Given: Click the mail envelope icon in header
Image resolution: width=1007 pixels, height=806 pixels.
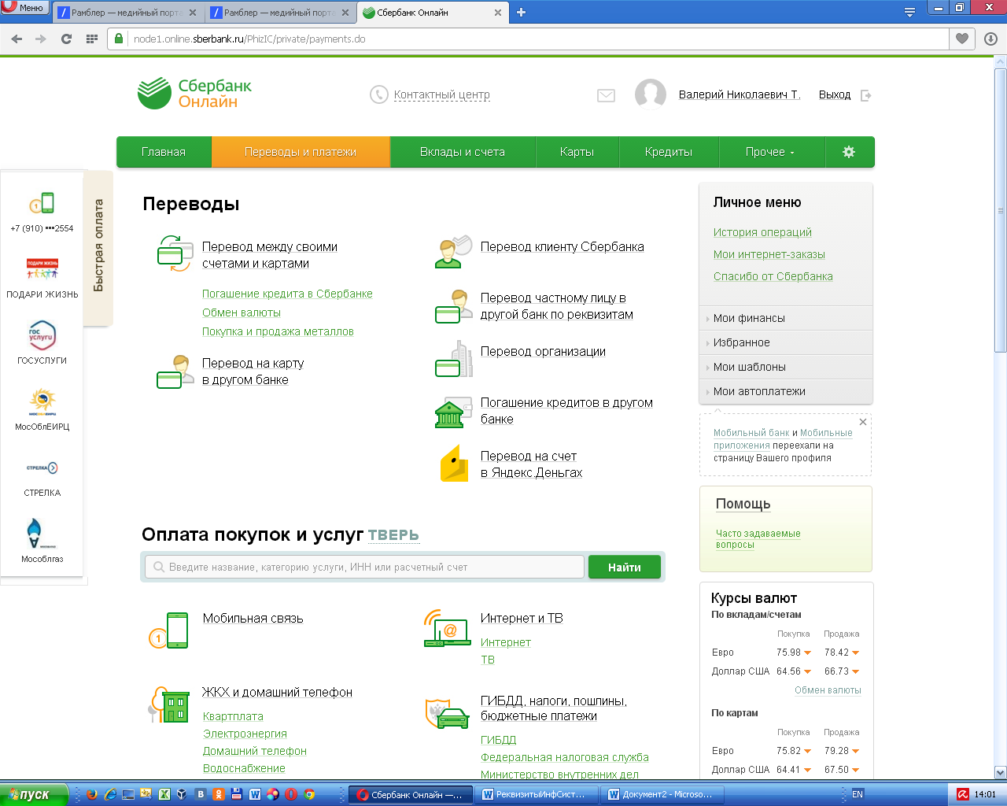Looking at the screenshot, I should (x=606, y=95).
